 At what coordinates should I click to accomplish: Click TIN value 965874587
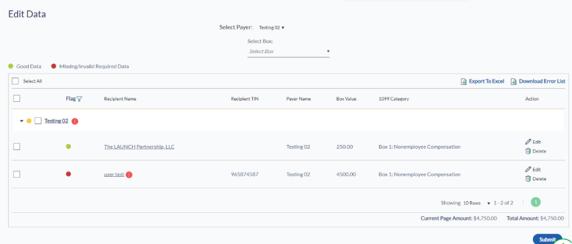click(x=245, y=175)
